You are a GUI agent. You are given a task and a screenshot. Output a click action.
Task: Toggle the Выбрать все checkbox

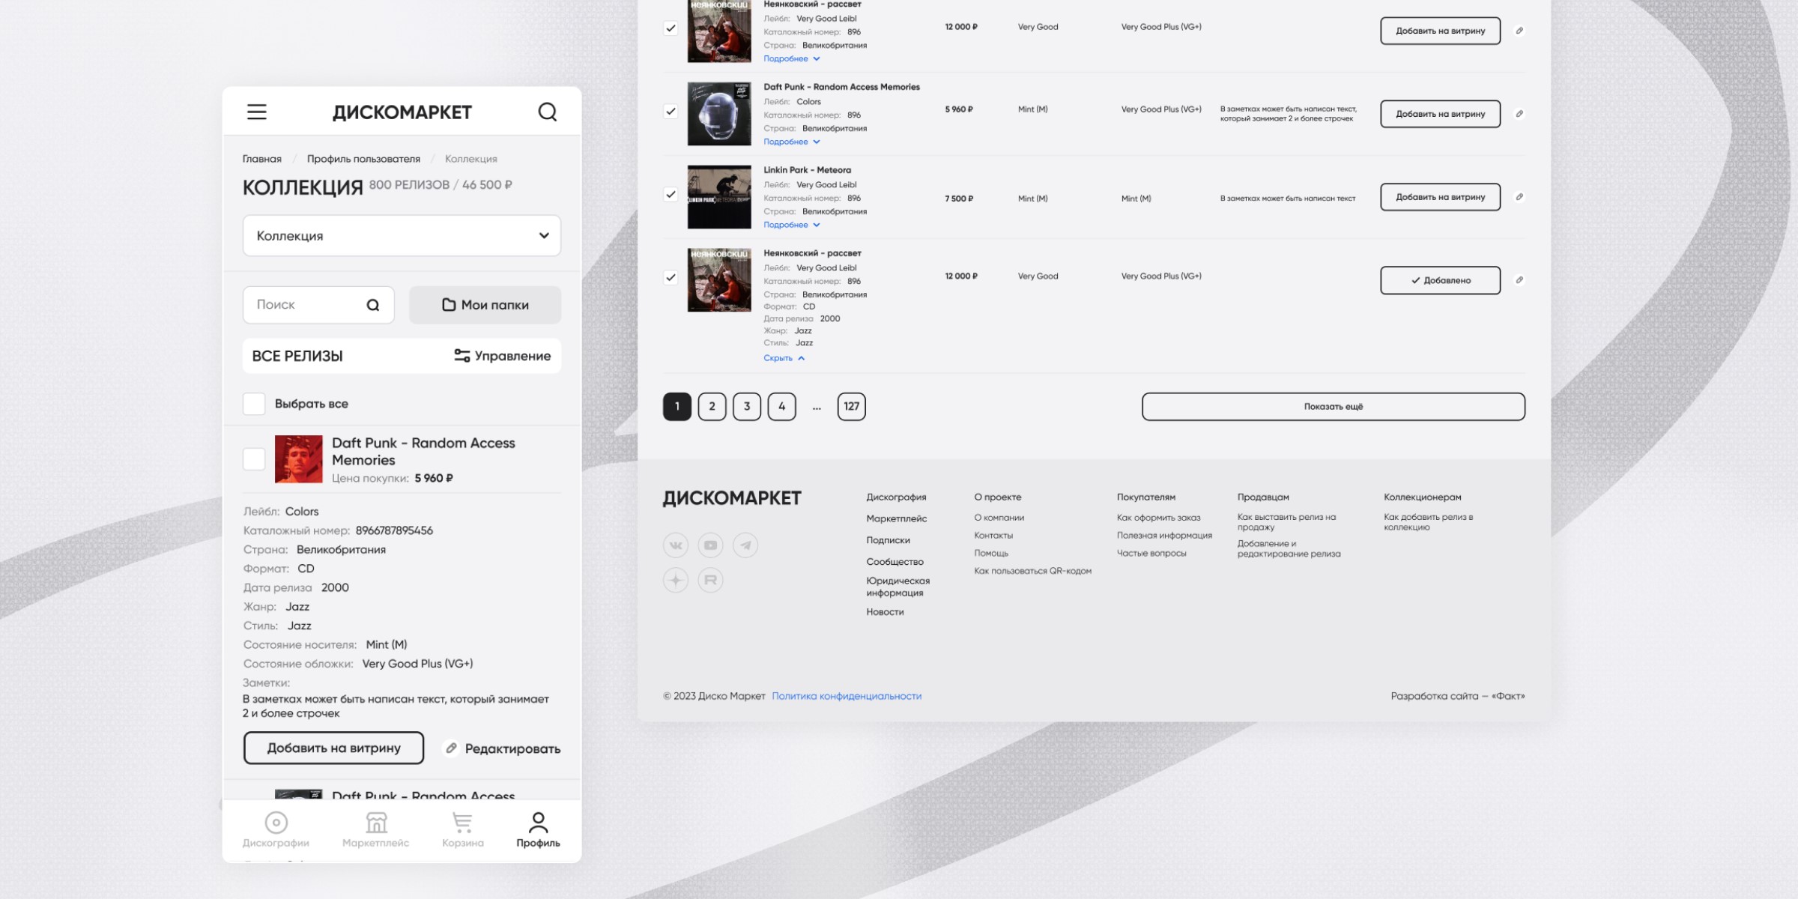253,402
